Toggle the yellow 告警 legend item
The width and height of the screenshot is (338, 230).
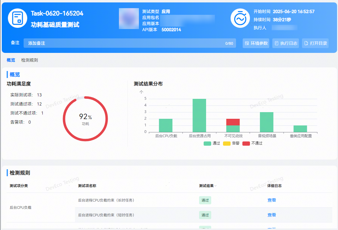[x=231, y=143]
